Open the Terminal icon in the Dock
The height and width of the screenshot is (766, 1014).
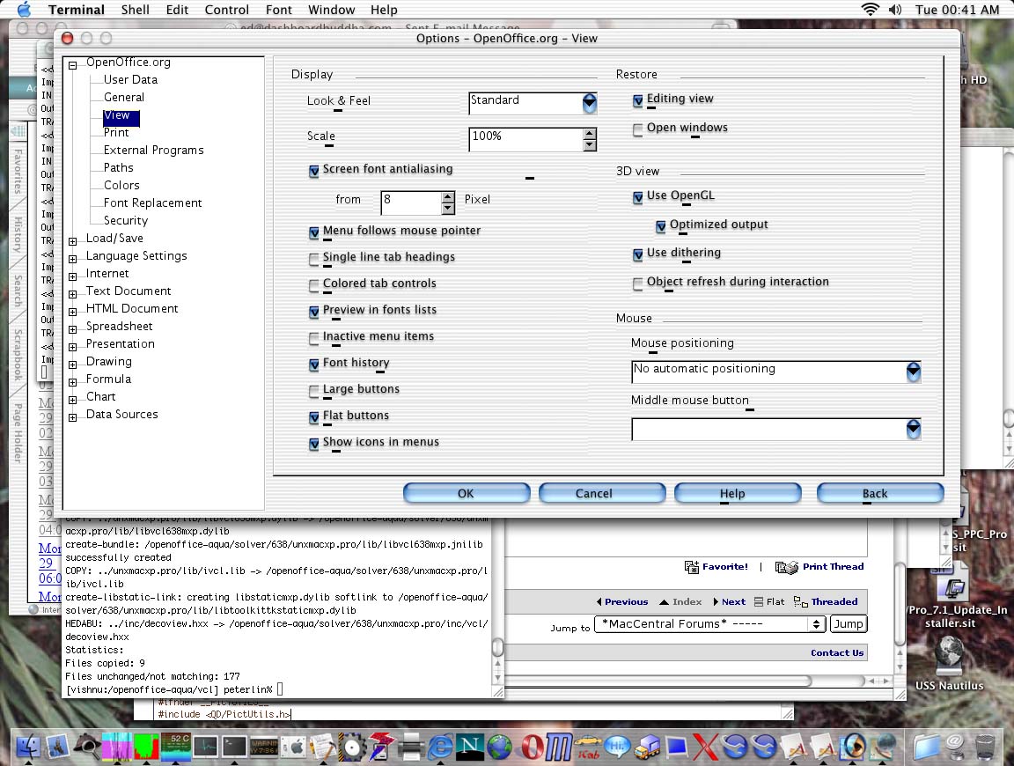pyautogui.click(x=234, y=747)
